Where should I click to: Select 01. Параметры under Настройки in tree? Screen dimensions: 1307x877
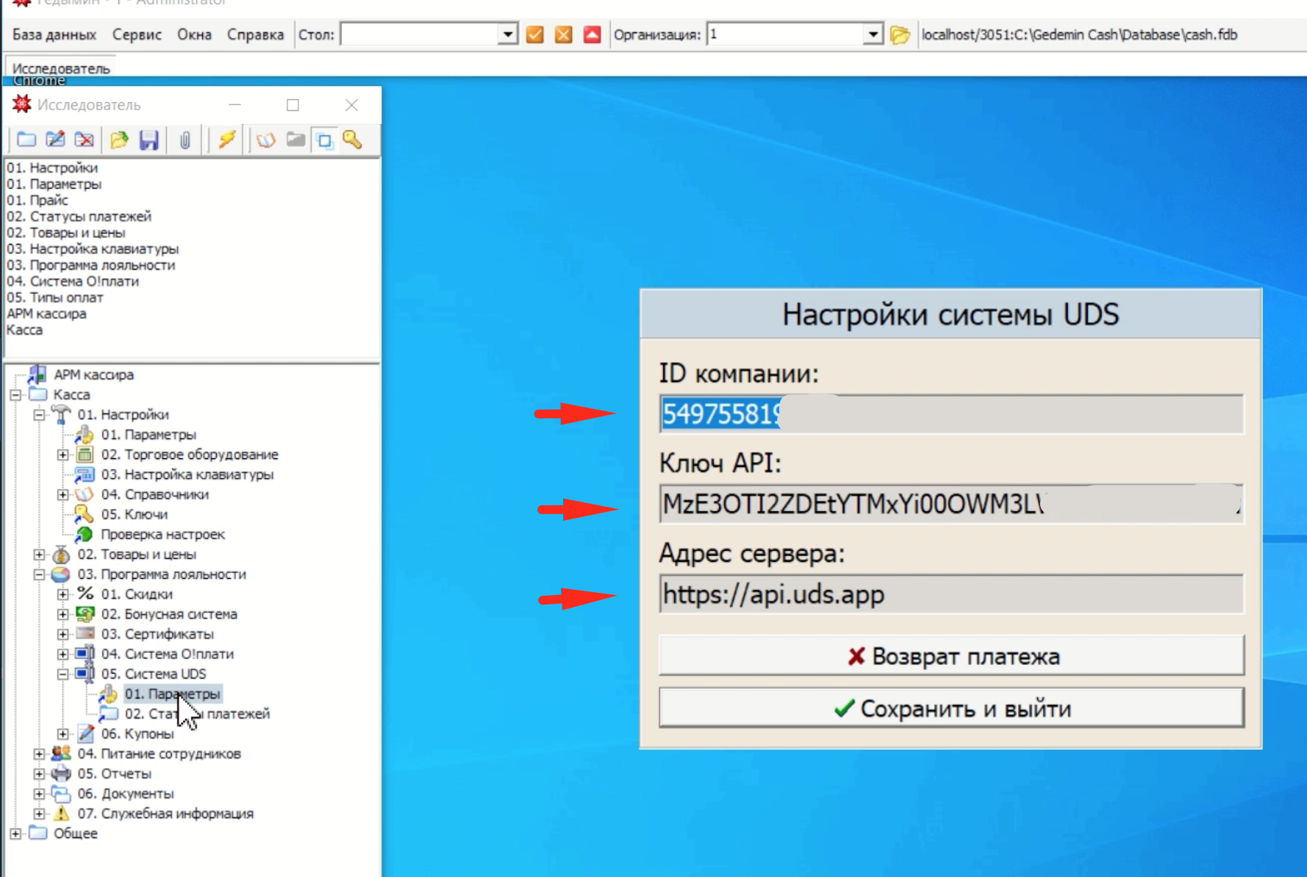[148, 435]
